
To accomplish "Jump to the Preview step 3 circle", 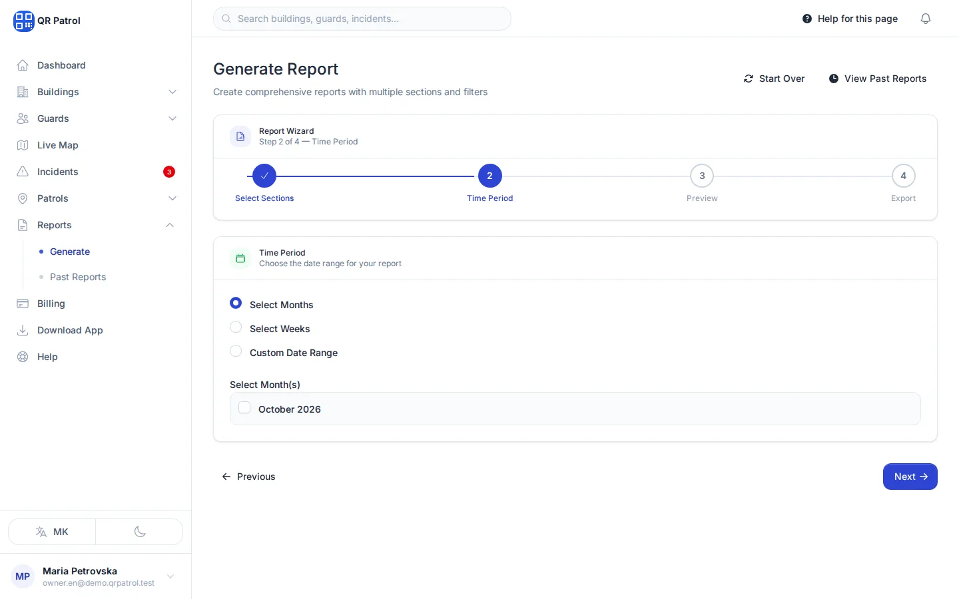I will click(702, 176).
